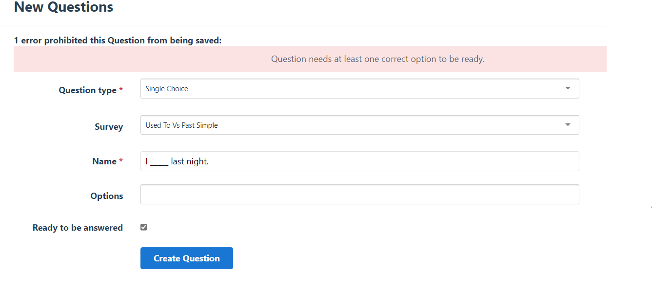Click the error summary text above the banner

[x=118, y=40]
